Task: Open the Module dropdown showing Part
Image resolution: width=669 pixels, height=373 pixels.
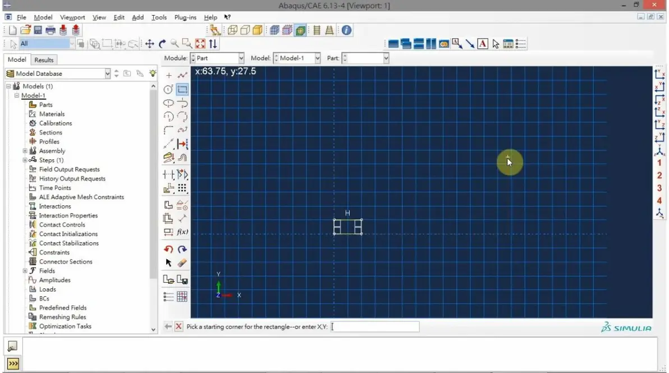Action: [217, 58]
